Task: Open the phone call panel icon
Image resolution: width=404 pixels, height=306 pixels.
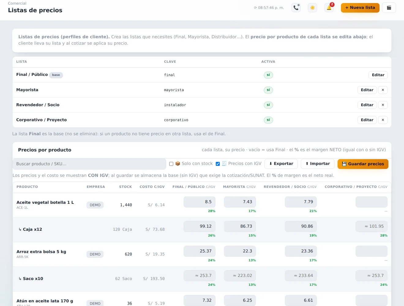Action: 296,8
